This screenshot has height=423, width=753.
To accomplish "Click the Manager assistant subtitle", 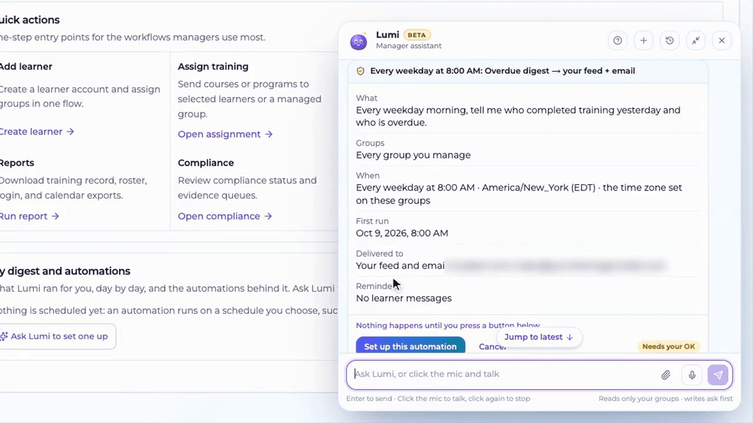I will pyautogui.click(x=408, y=46).
